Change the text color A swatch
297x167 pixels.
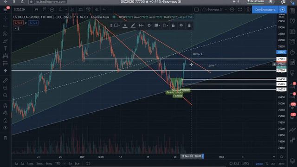click(125, 26)
